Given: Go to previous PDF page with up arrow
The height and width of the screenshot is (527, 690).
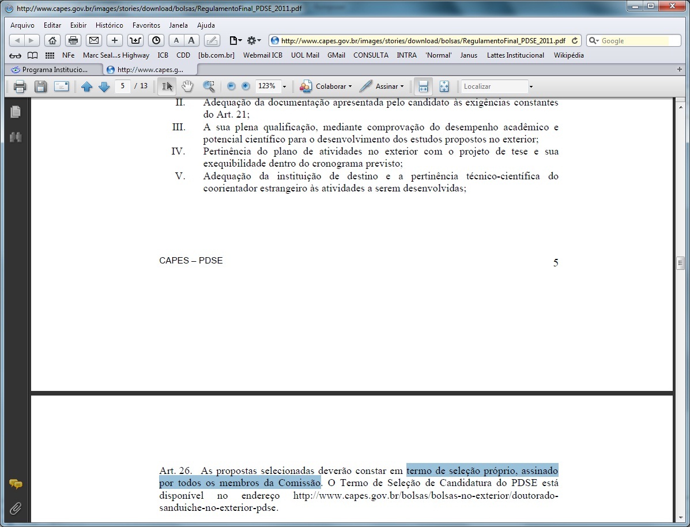Looking at the screenshot, I should point(86,86).
